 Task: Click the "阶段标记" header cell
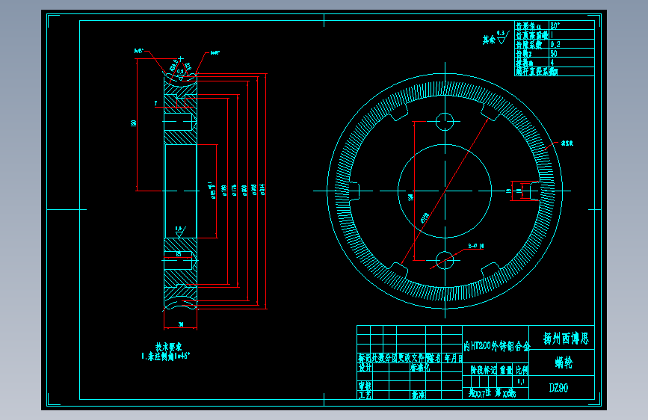coord(484,370)
